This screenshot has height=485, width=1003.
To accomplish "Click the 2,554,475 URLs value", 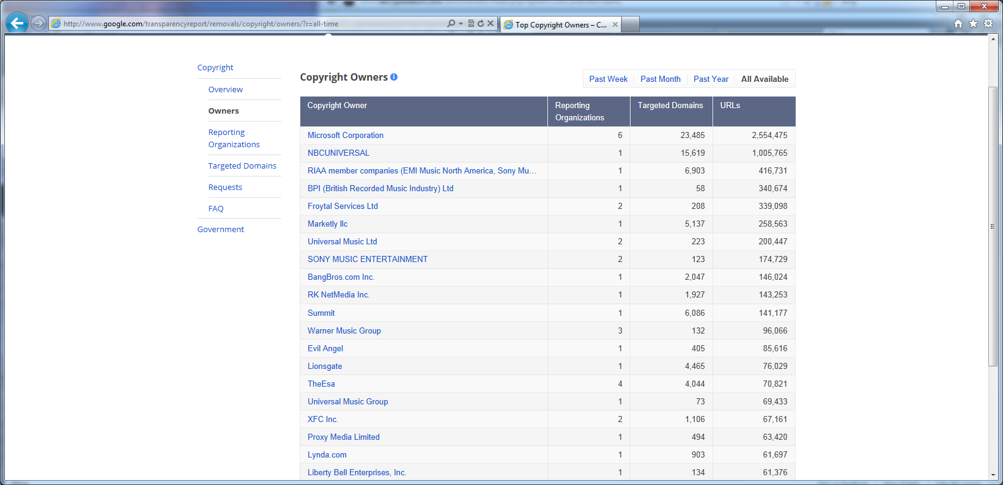I will (x=769, y=135).
